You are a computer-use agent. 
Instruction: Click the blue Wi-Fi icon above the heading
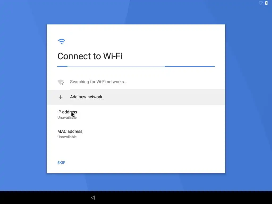point(61,41)
